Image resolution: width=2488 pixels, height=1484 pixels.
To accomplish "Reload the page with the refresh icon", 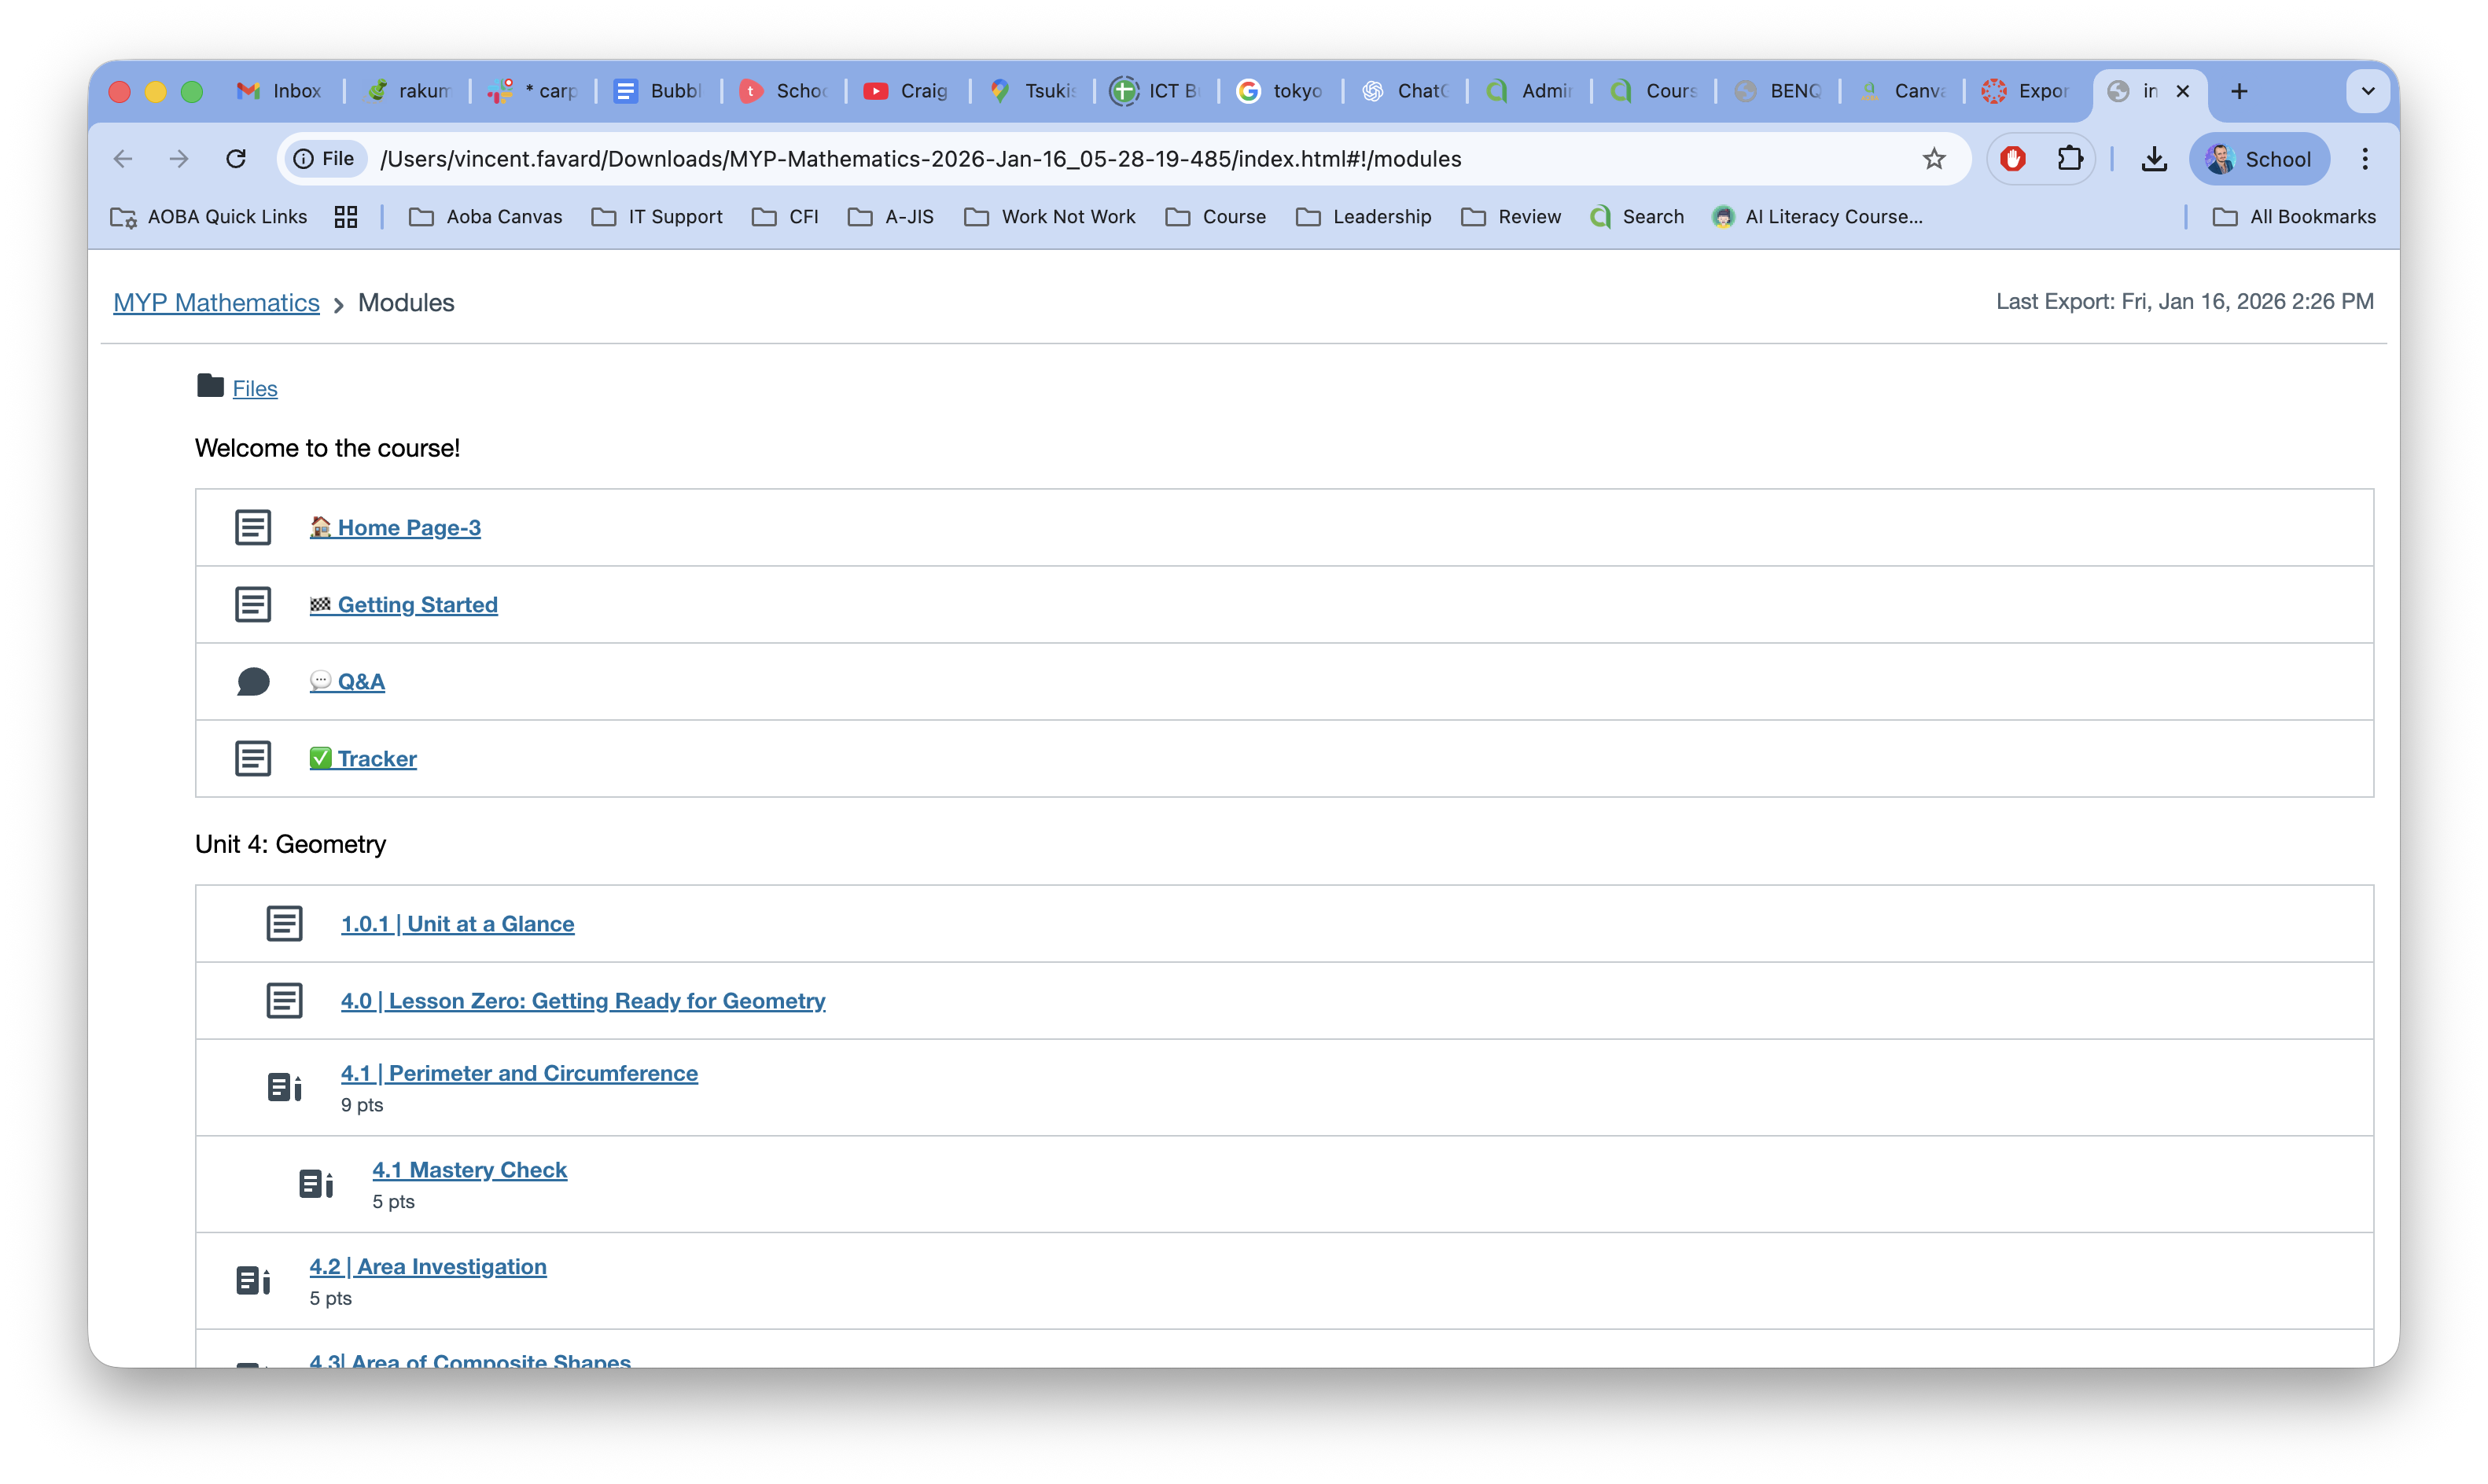I will pos(236,158).
